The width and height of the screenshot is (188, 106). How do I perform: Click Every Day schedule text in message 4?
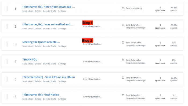point(92,62)
